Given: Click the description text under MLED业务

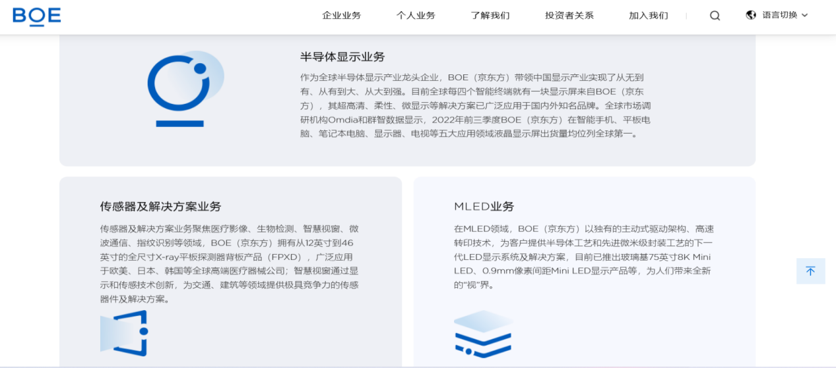Looking at the screenshot, I should (583, 257).
